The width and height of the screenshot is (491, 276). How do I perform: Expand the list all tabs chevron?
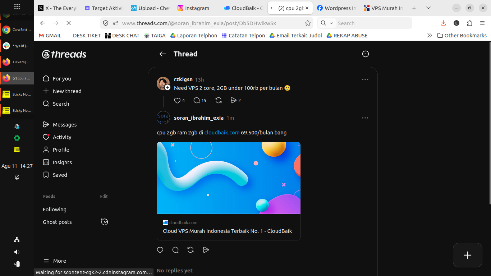(x=428, y=8)
